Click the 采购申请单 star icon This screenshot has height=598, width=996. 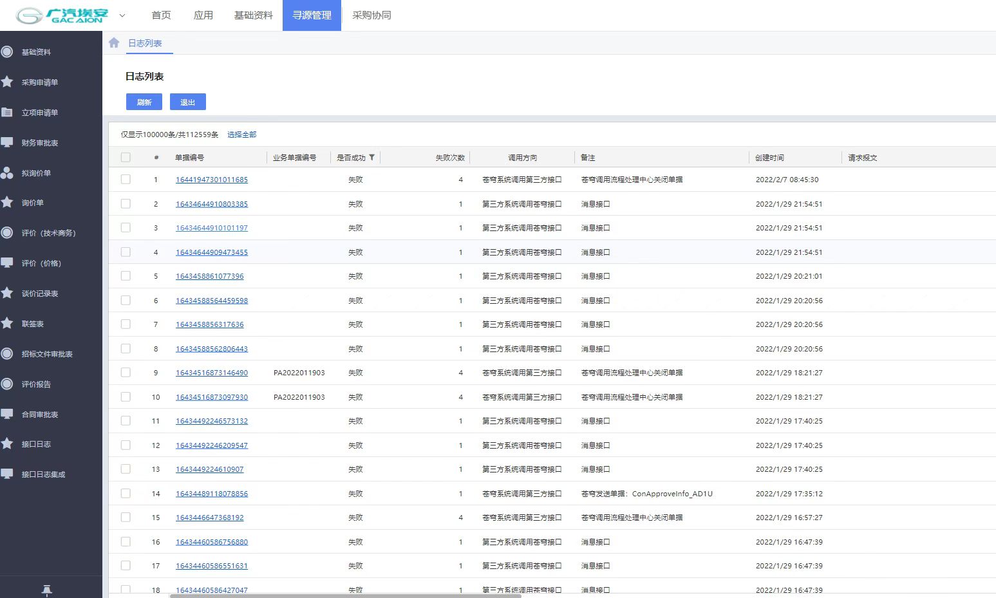7,82
